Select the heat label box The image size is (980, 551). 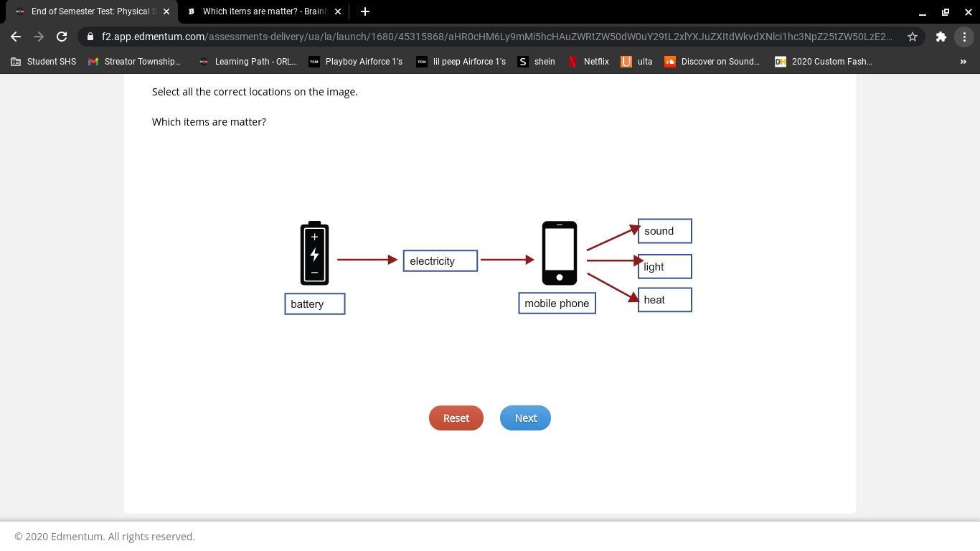(x=665, y=300)
